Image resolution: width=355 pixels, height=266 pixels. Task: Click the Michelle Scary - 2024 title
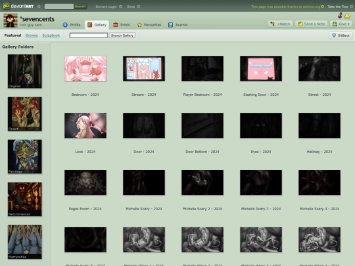click(x=144, y=209)
